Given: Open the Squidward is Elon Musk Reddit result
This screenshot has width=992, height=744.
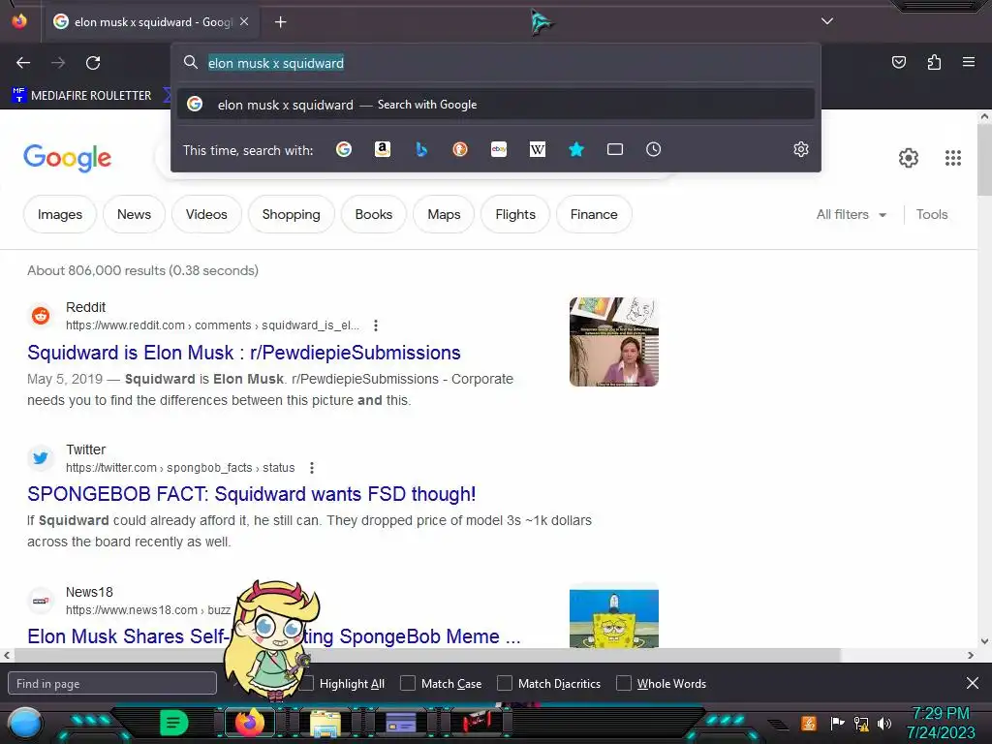Looking at the screenshot, I should tap(243, 353).
